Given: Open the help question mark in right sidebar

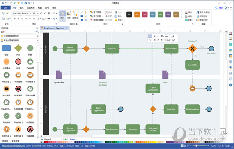Looking at the screenshot, I should [230, 85].
